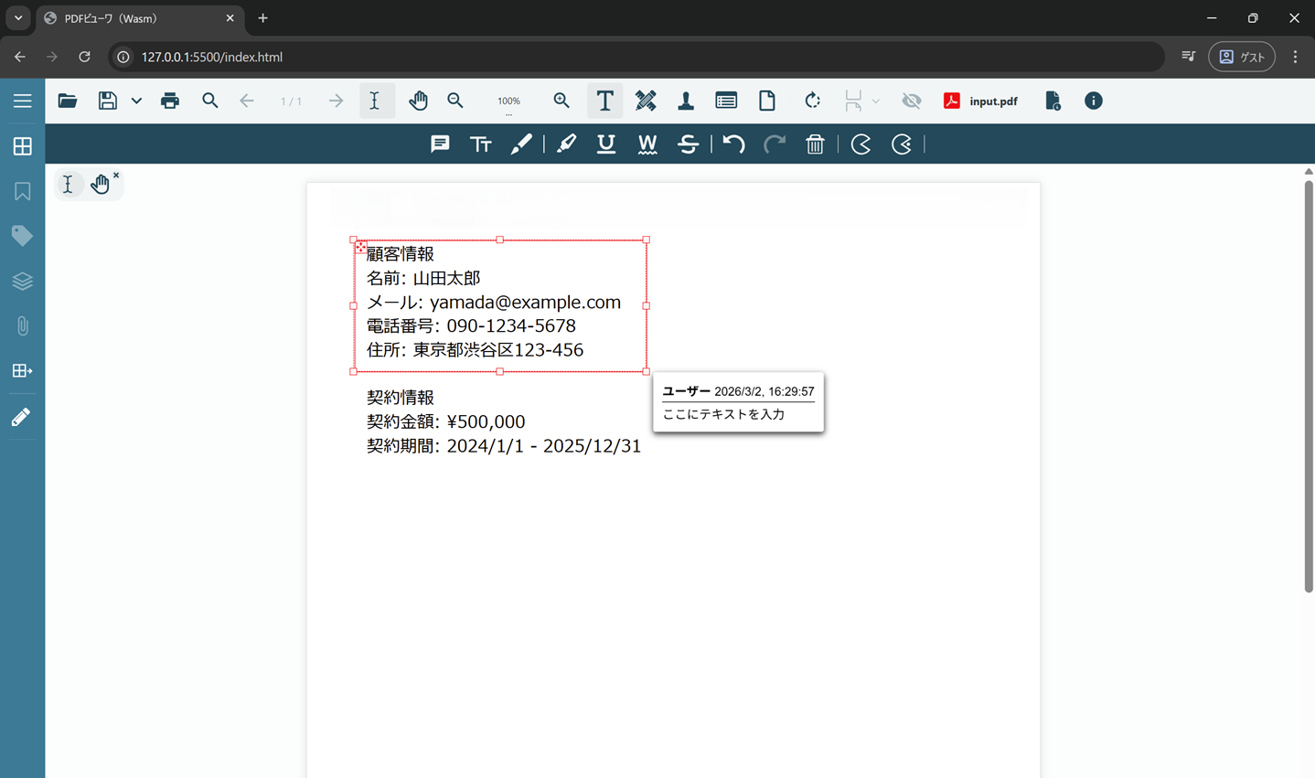Image resolution: width=1315 pixels, height=778 pixels.
Task: Undo the last annotation edit
Action: 732,144
